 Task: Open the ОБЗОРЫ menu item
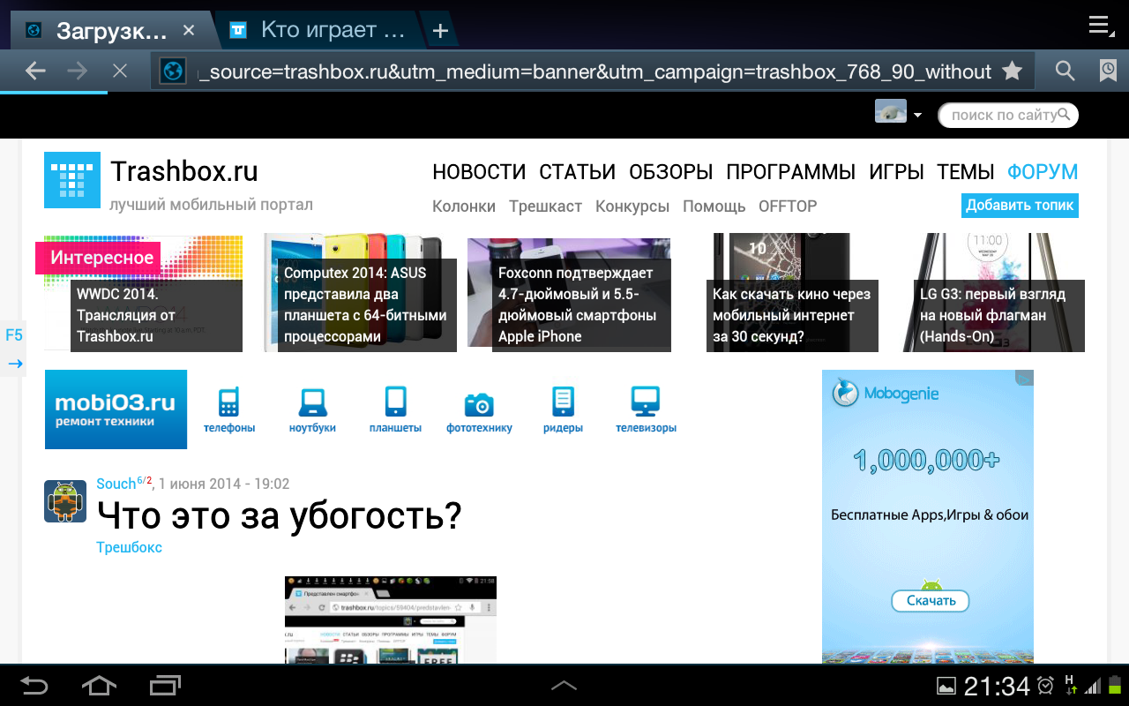671,172
